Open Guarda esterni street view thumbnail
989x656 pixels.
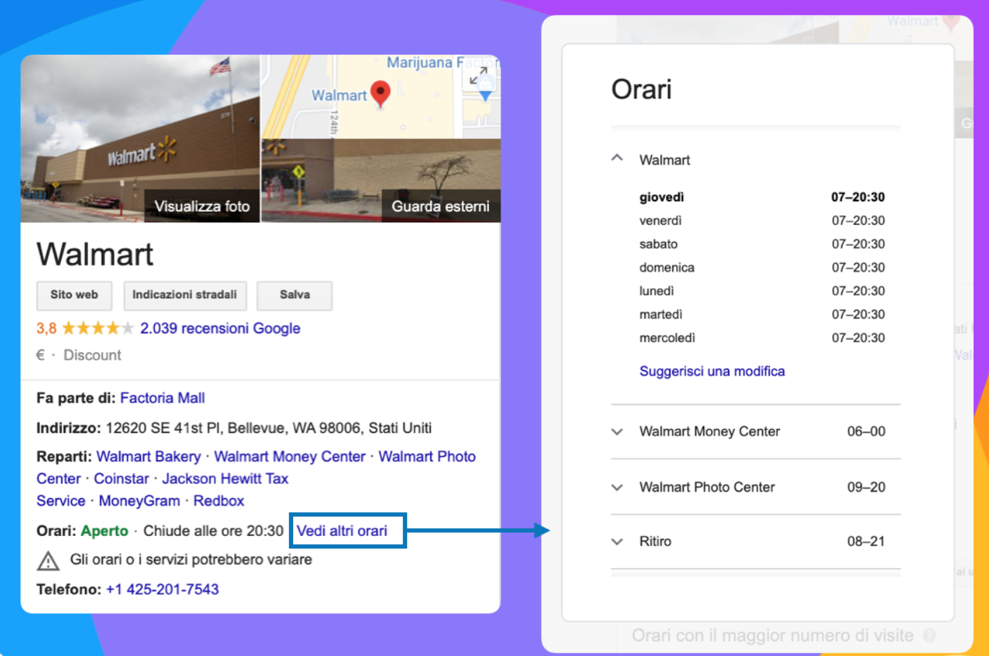pyautogui.click(x=381, y=180)
